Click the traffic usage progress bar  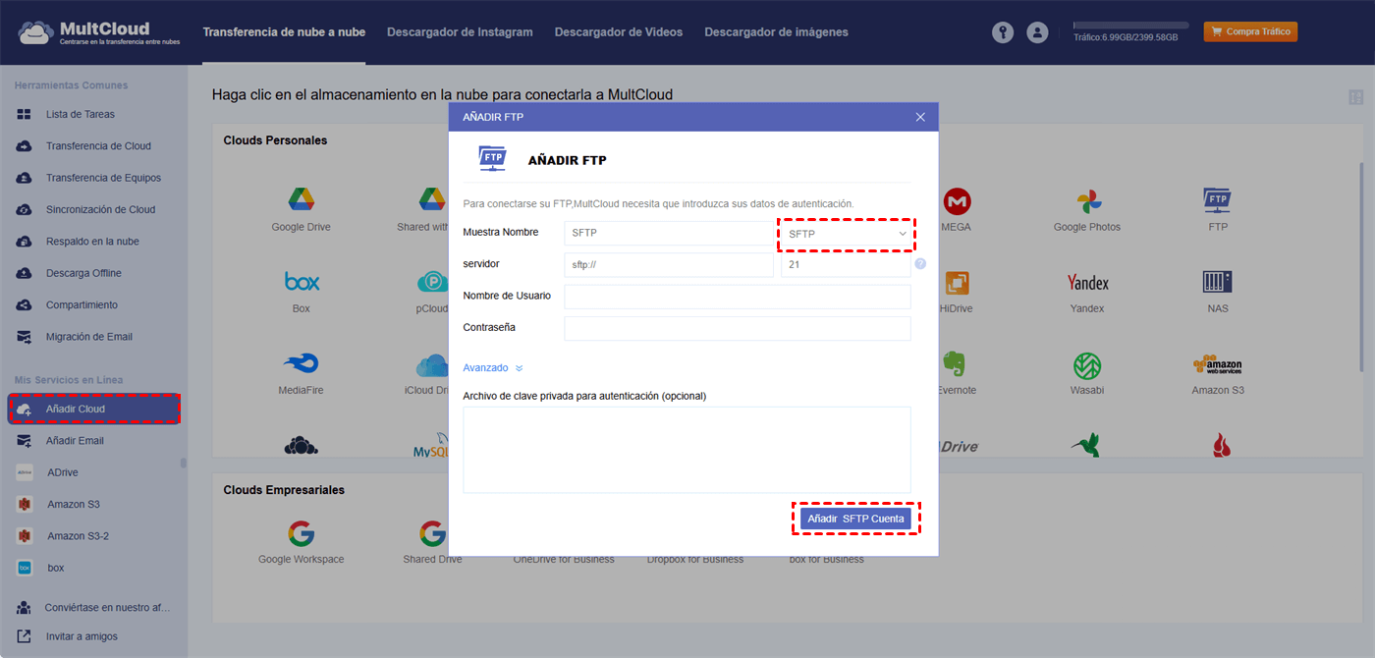(x=1130, y=26)
